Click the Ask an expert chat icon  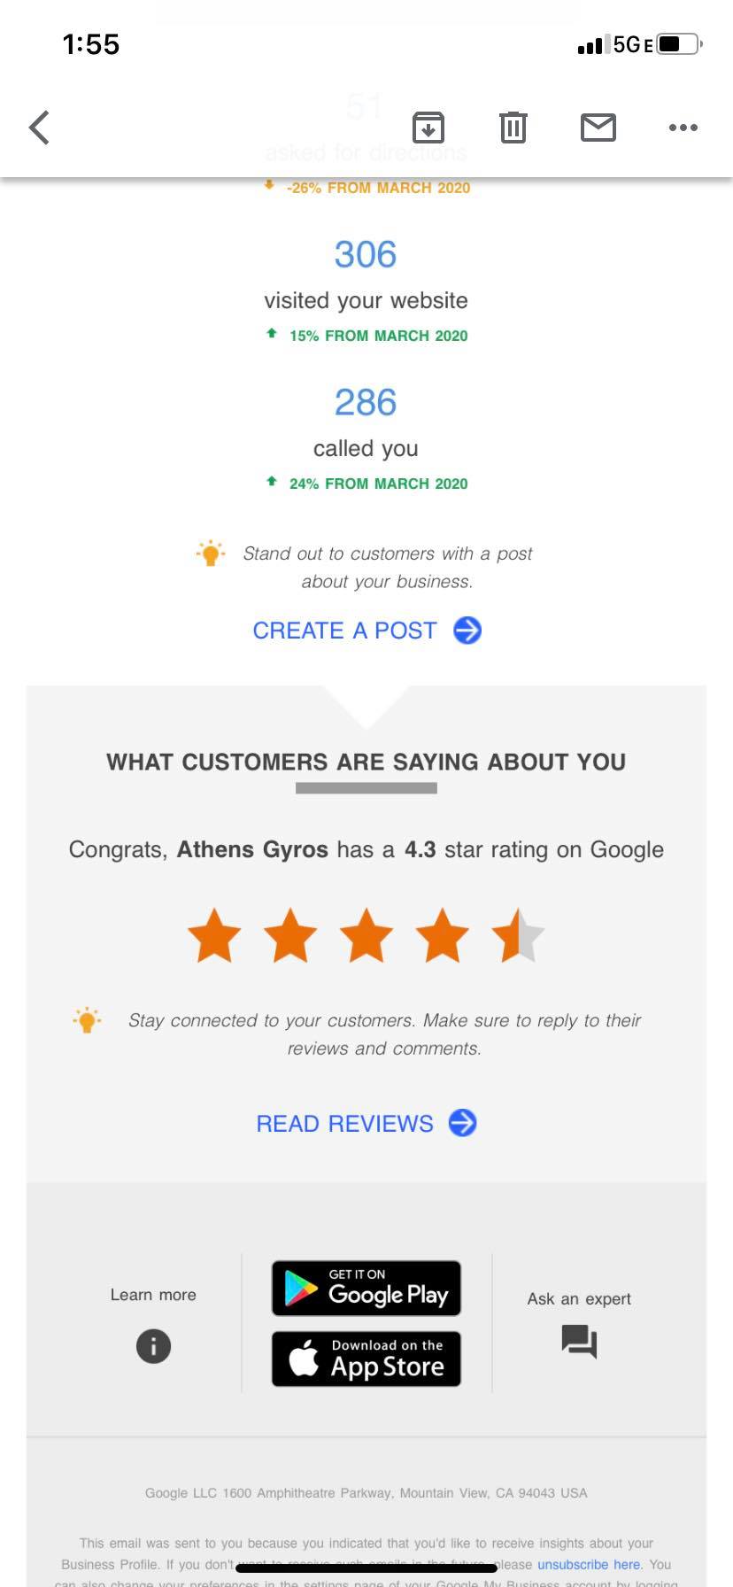pos(580,1342)
